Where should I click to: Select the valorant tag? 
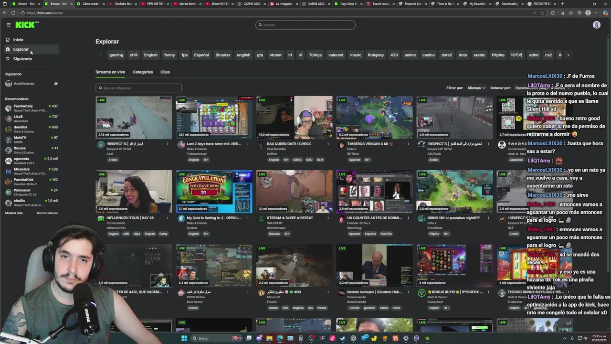(336, 55)
